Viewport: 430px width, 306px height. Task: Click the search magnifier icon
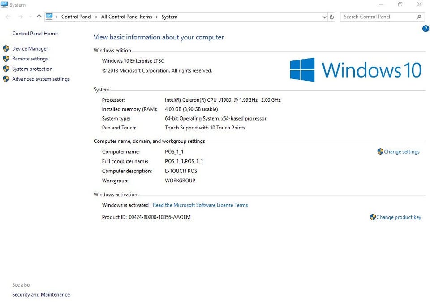pos(419,17)
